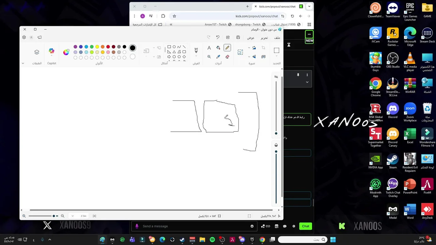Select the Text tool in Paint
The image size is (436, 245).
click(x=209, y=48)
